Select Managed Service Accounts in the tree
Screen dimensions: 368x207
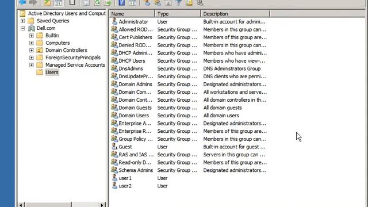(x=75, y=65)
